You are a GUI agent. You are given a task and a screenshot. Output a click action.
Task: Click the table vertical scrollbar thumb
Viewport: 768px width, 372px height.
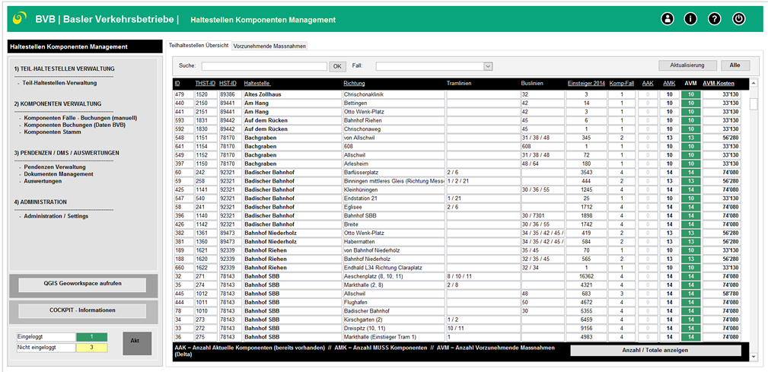(x=754, y=104)
